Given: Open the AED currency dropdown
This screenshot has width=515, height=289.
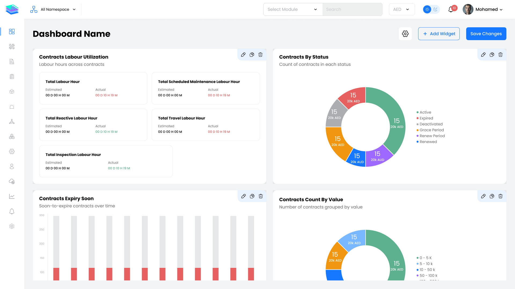Looking at the screenshot, I should [402, 9].
